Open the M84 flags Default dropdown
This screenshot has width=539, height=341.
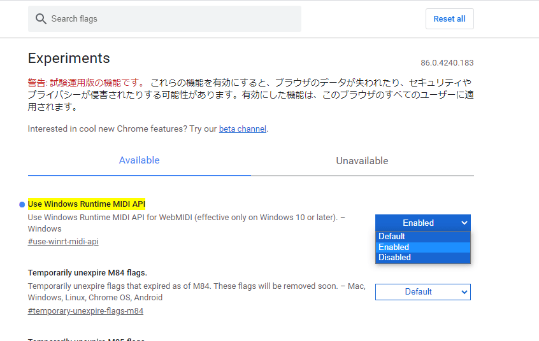click(x=423, y=292)
